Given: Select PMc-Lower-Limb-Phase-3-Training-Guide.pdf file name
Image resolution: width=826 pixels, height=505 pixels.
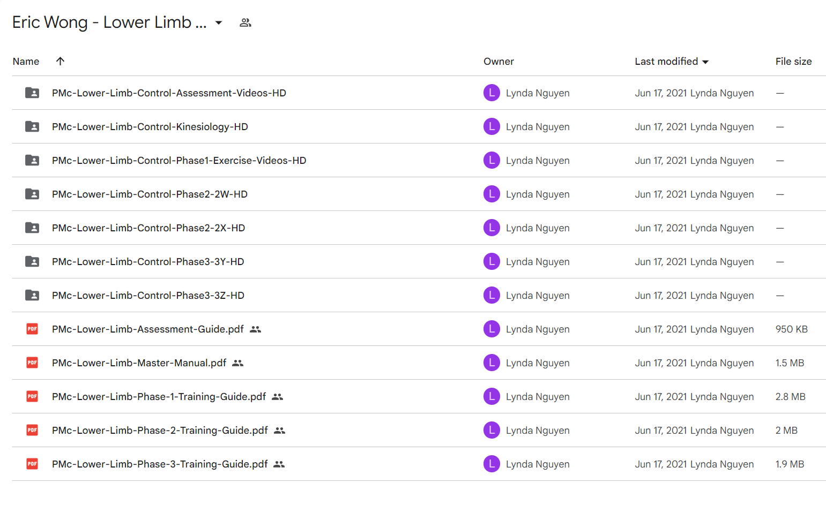Looking at the screenshot, I should tap(160, 464).
